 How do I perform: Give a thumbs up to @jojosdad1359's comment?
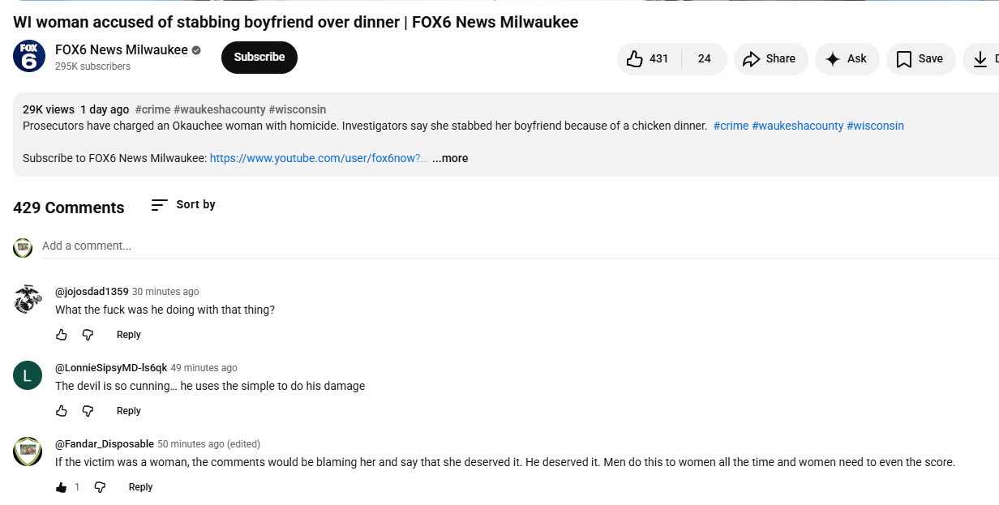pyautogui.click(x=62, y=334)
